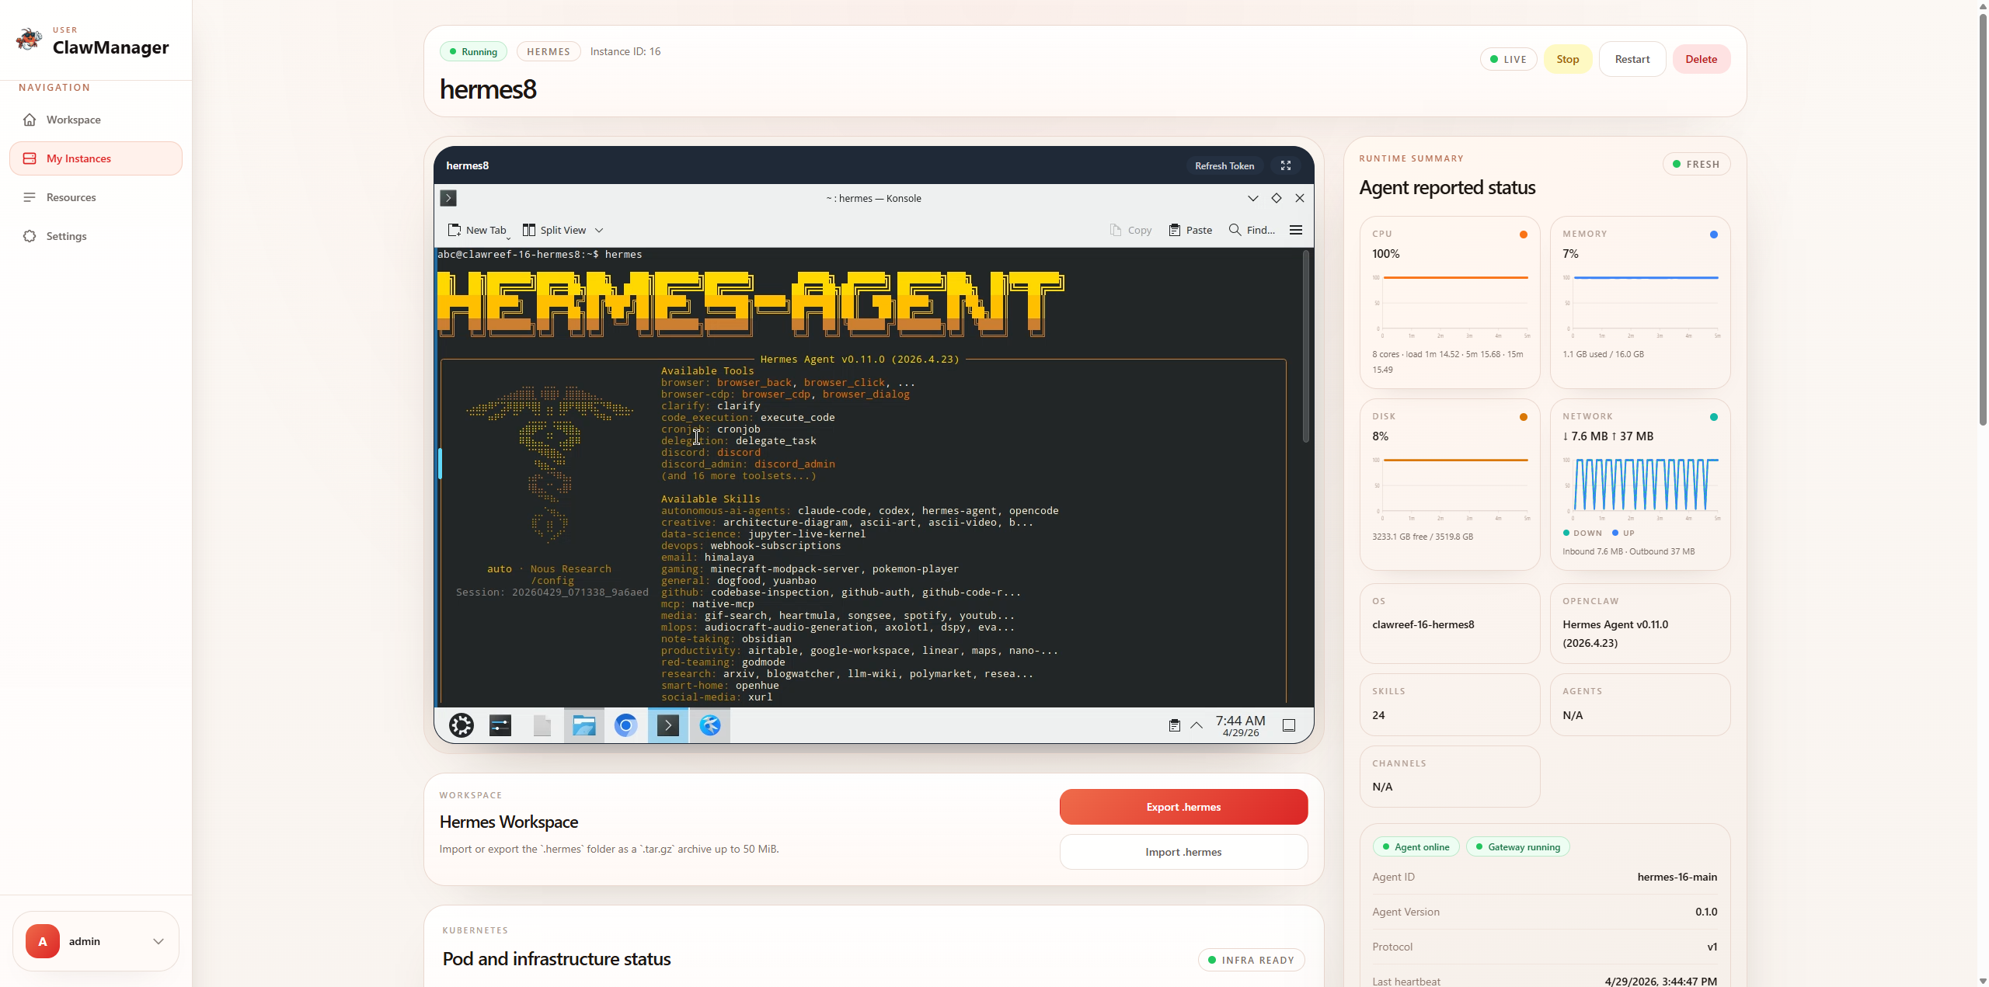Image resolution: width=1989 pixels, height=987 pixels.
Task: Click the show desktop icon in tray
Action: pyautogui.click(x=1289, y=725)
